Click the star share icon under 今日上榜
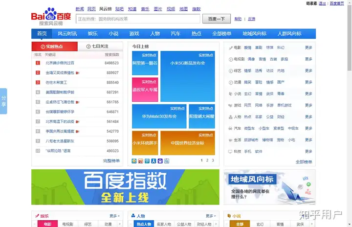This screenshot has height=227, width=352. [134, 161]
